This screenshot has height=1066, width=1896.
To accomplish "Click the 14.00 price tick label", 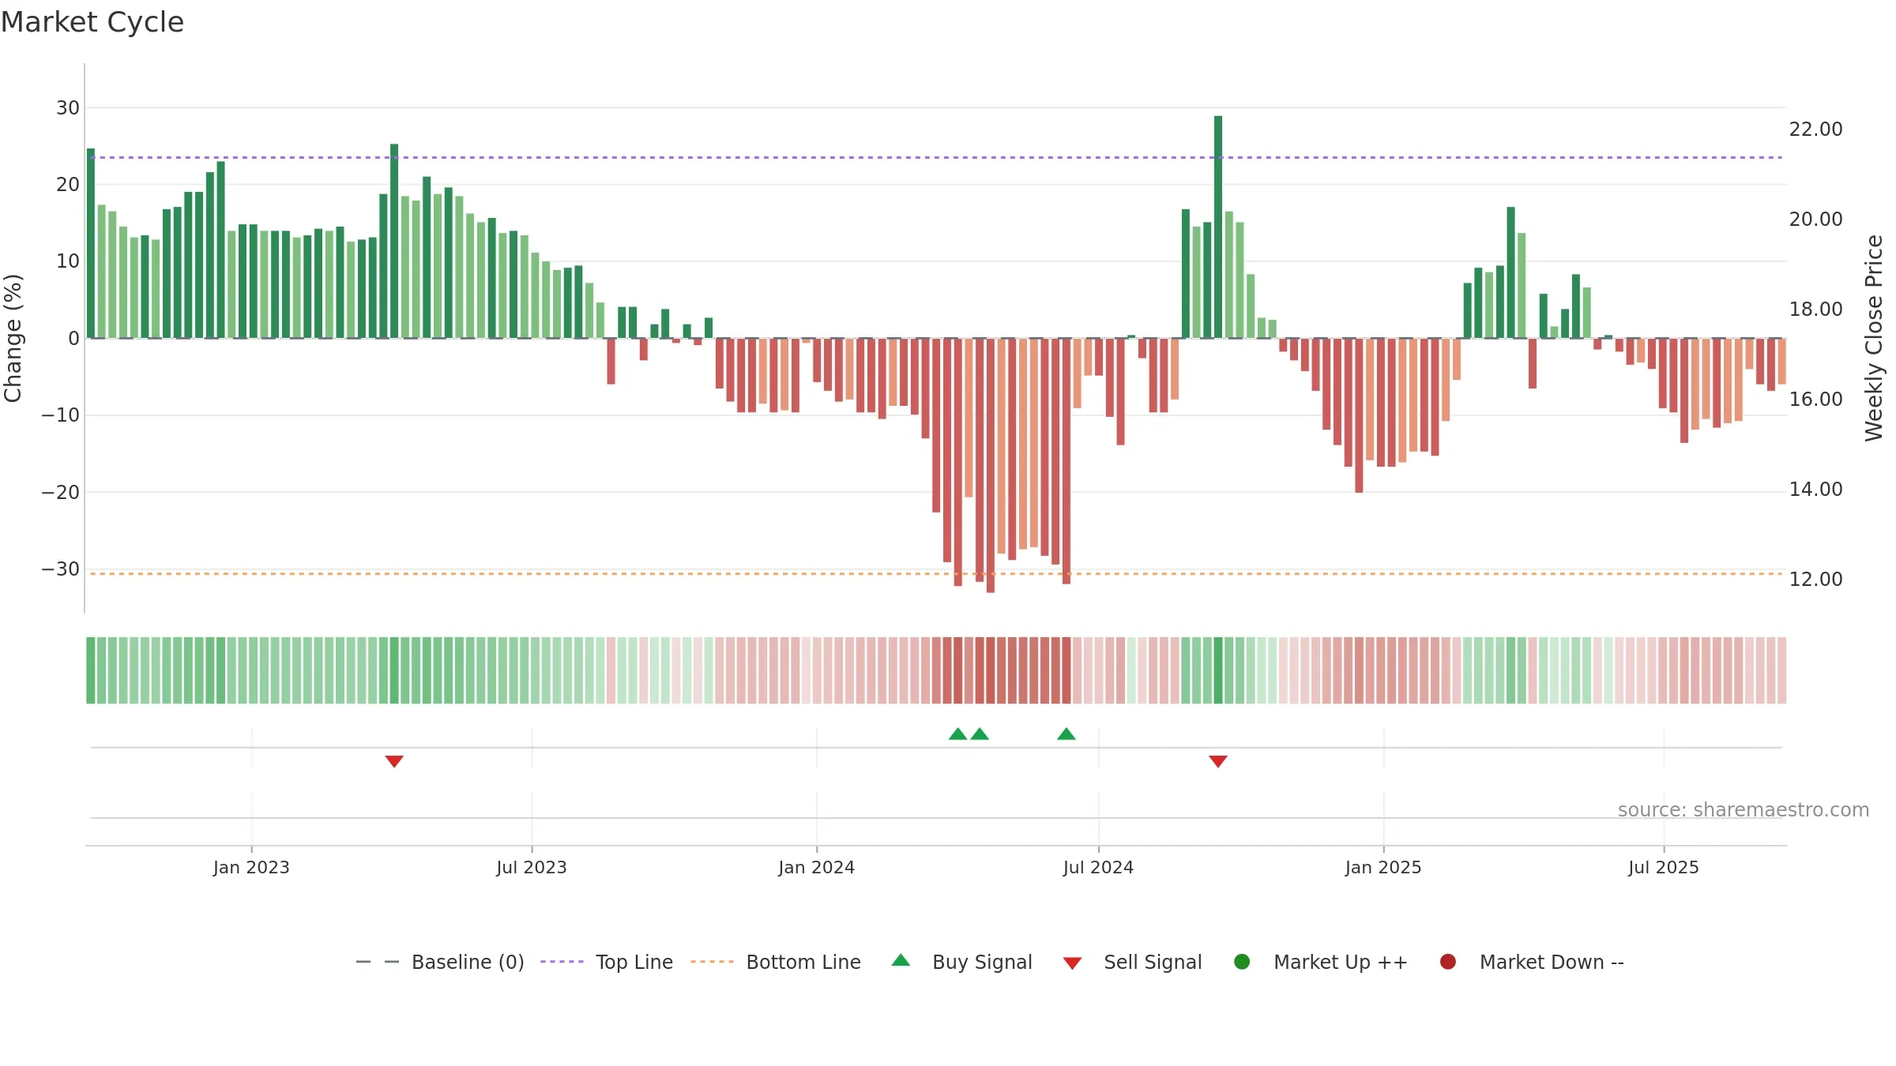I will 1815,490.
